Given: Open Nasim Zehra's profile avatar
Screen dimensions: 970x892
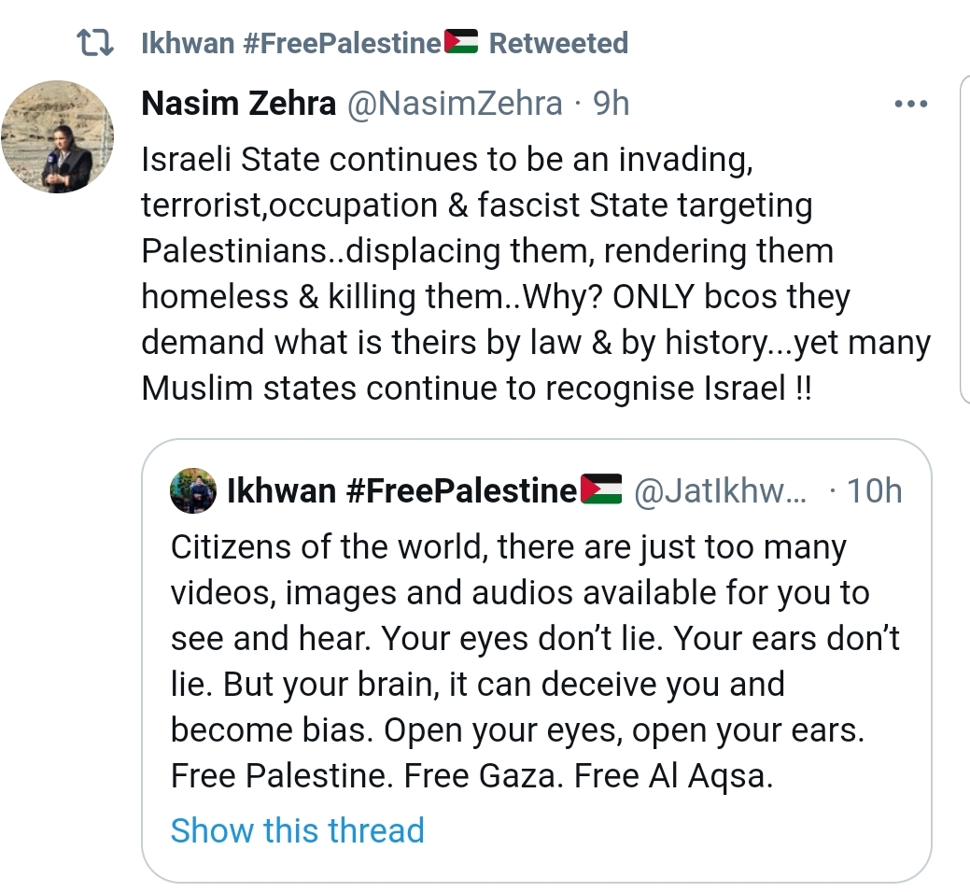Looking at the screenshot, I should [58, 136].
